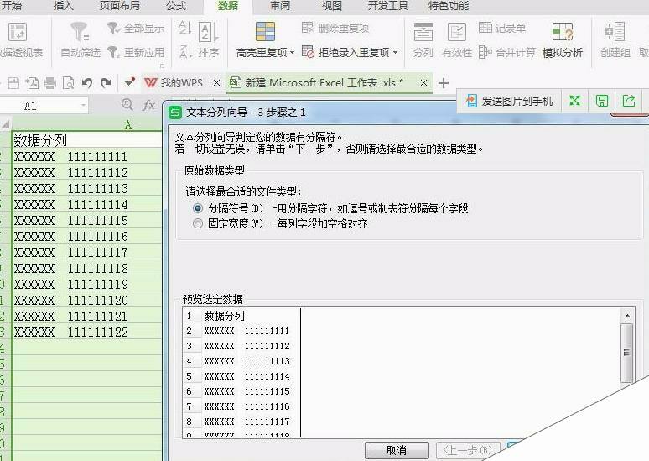Viewport: 649px width, 461px height.
Task: Open the View ribbon tab
Action: click(332, 6)
